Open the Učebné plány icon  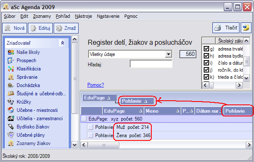[11, 135]
